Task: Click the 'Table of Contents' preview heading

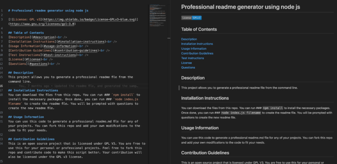Action: coord(199,29)
